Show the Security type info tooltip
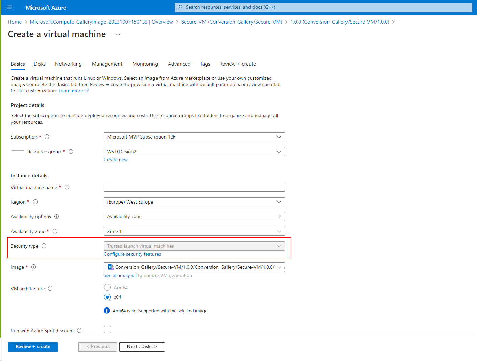This screenshot has width=477, height=361. click(x=44, y=246)
